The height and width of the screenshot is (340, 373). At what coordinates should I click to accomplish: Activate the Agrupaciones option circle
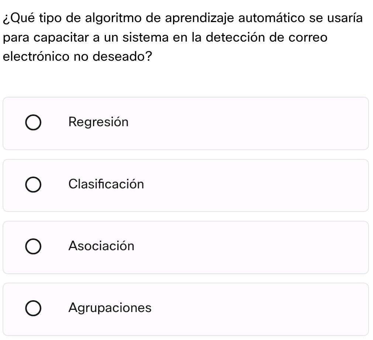33,308
